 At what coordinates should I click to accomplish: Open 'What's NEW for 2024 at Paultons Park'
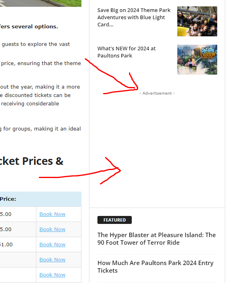[127, 52]
